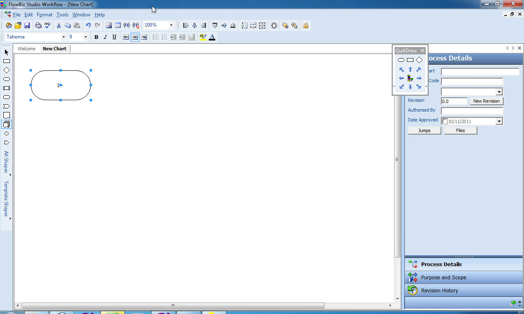Select QuikDraw diamond shape

point(419,60)
